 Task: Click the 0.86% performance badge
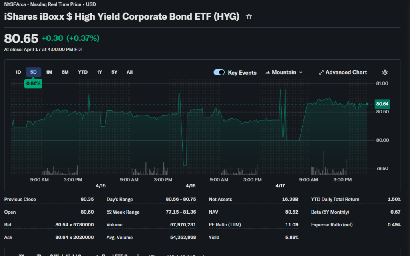(33, 84)
